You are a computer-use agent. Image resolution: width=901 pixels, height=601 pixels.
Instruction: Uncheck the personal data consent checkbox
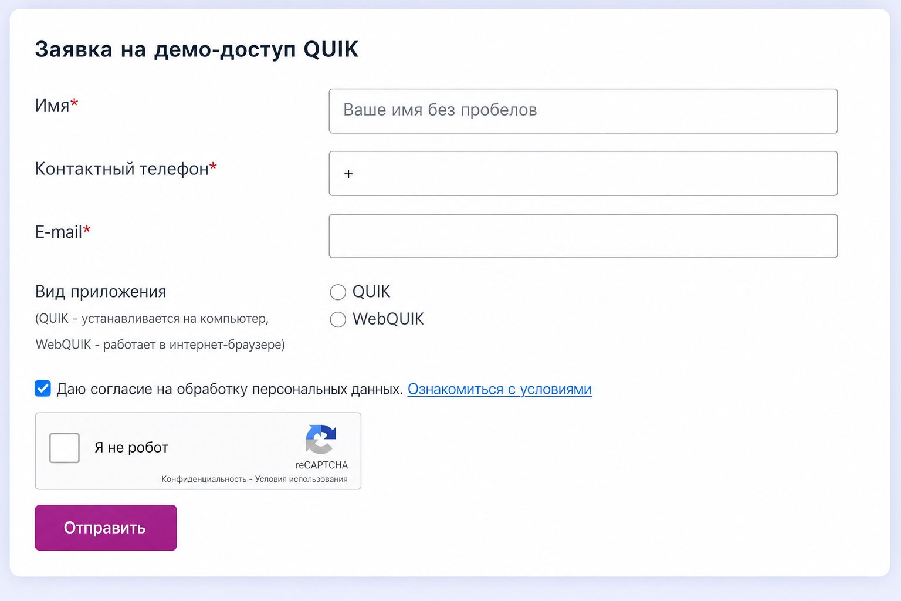[43, 389]
